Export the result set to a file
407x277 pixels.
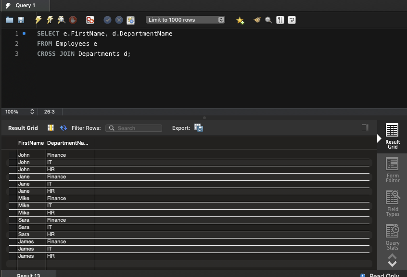pyautogui.click(x=198, y=128)
